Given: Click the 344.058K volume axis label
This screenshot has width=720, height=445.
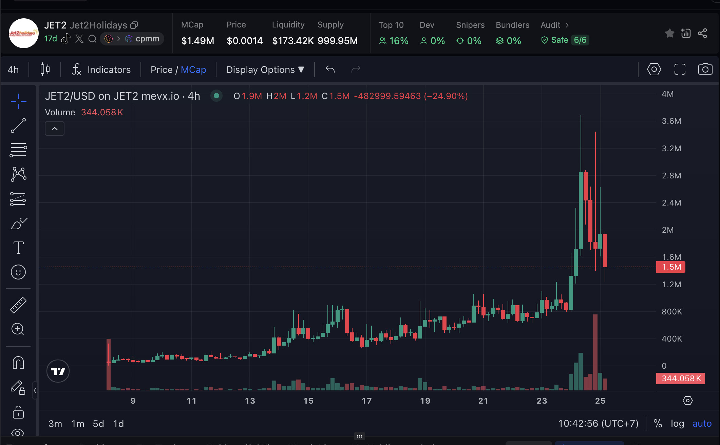Looking at the screenshot, I should coord(681,379).
